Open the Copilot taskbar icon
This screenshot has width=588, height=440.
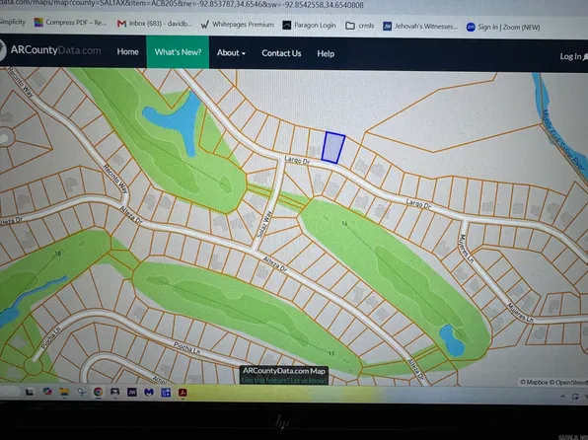[47, 392]
